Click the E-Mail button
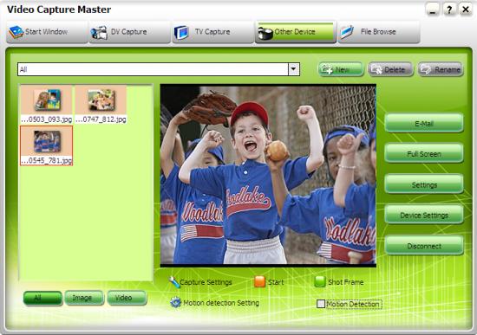The image size is (477, 335). pyautogui.click(x=424, y=123)
